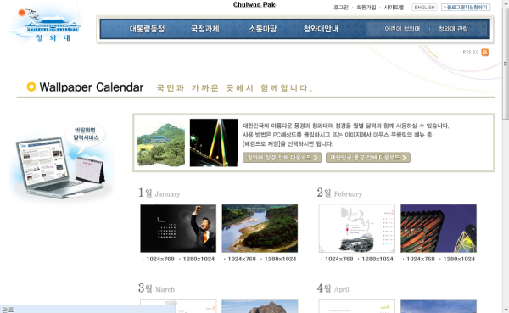The image size is (509, 313).
Task: Open January river landscape wallpaper thumbnail
Action: coord(260,228)
